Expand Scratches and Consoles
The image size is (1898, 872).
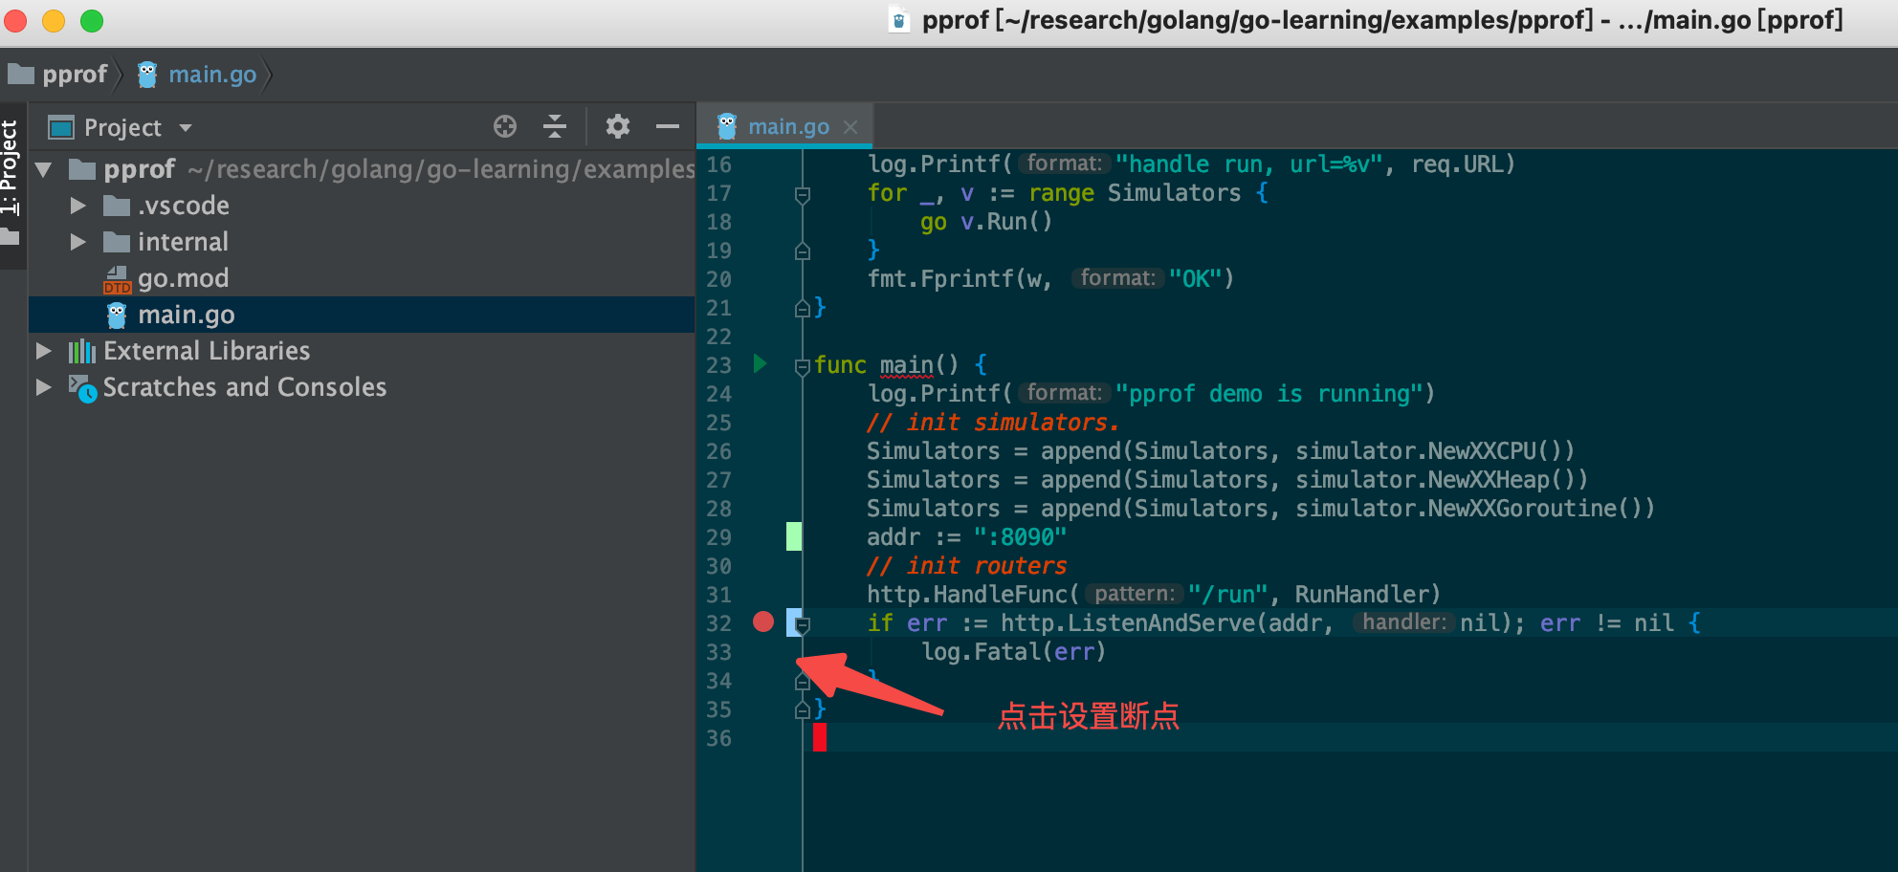click(42, 386)
